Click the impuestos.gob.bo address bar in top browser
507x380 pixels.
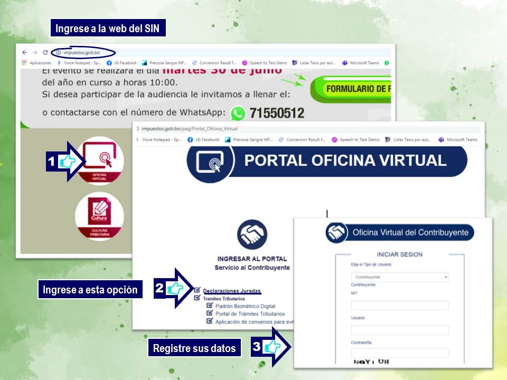tap(83, 52)
